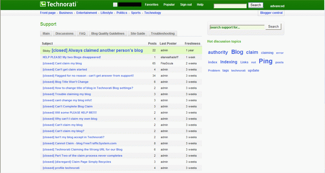The image size is (325, 173).
Task: Select the authority hot topic tag
Action: click(x=218, y=52)
